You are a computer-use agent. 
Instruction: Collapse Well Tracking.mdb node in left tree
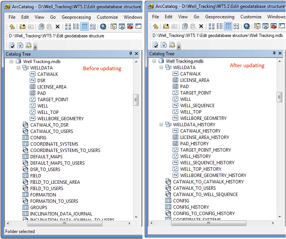pyautogui.click(x=11, y=62)
